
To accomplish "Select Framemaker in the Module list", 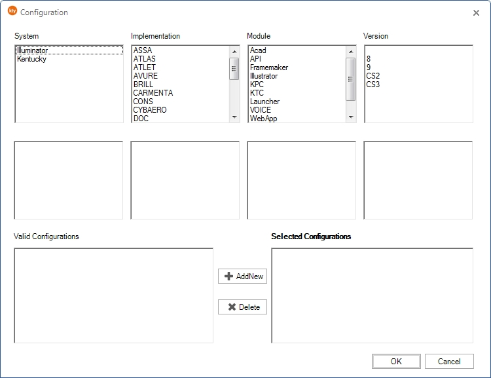I will [x=268, y=67].
